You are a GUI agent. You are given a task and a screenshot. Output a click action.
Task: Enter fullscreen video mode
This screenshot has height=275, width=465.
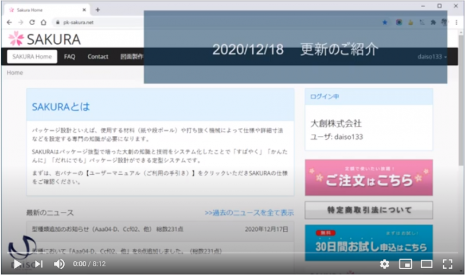[447, 264]
